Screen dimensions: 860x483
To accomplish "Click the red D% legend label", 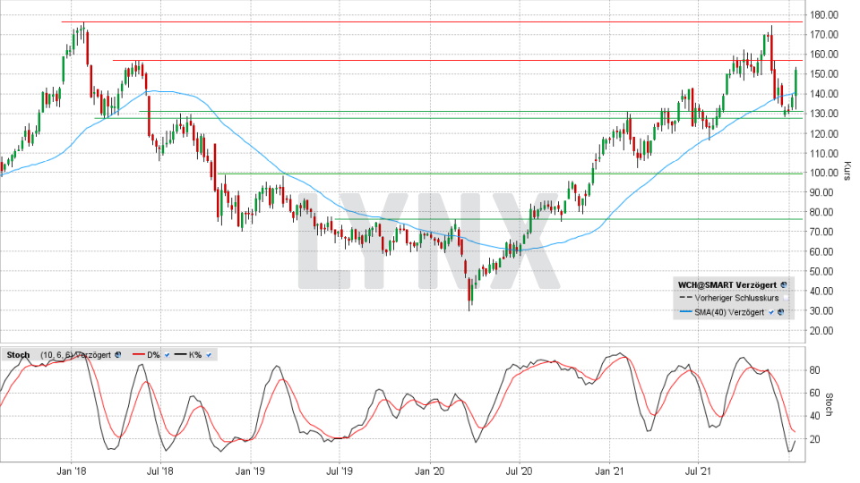I will [153, 355].
